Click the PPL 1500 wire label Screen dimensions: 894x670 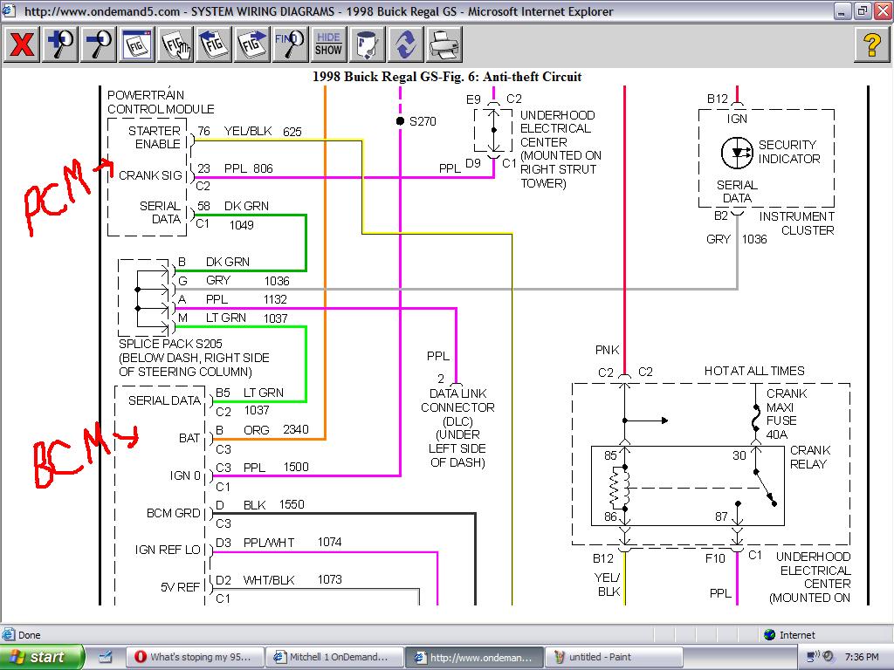click(x=276, y=468)
